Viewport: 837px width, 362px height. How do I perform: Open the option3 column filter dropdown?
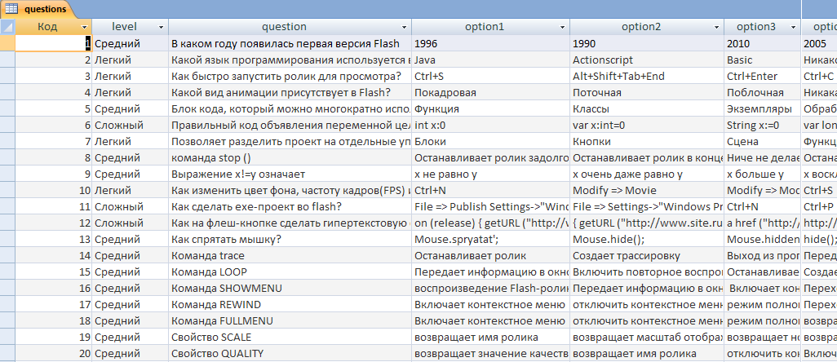point(794,27)
